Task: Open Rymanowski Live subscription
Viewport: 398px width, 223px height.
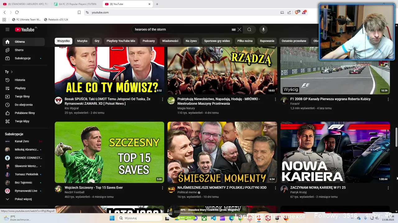Action: 23,191
